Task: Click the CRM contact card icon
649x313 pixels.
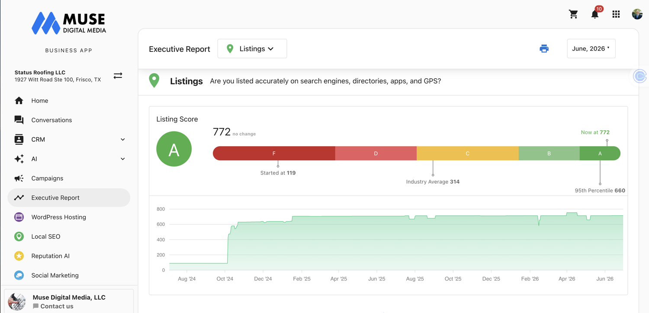Action: tap(19, 139)
